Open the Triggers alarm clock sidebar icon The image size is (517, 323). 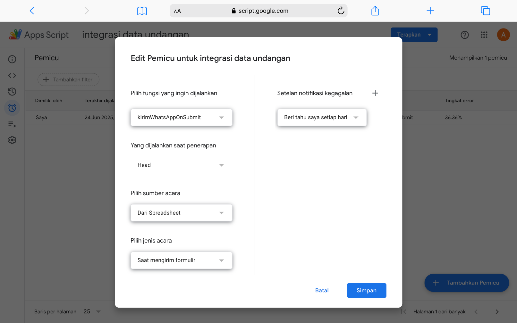coord(12,108)
